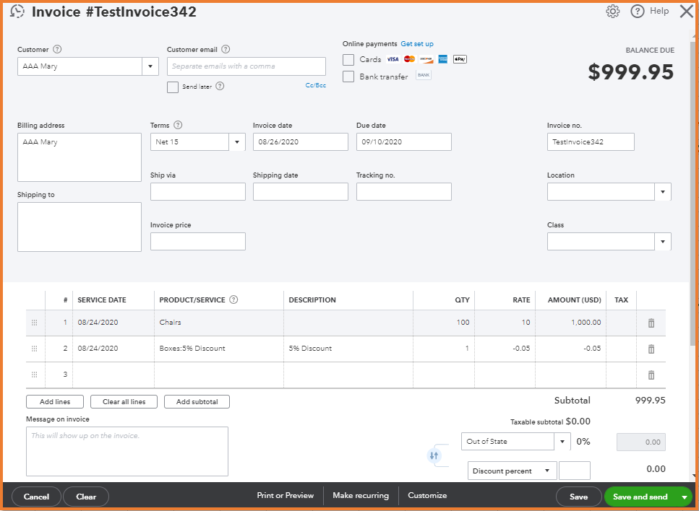The image size is (699, 511).
Task: Click the Invoice date field
Action: [301, 142]
